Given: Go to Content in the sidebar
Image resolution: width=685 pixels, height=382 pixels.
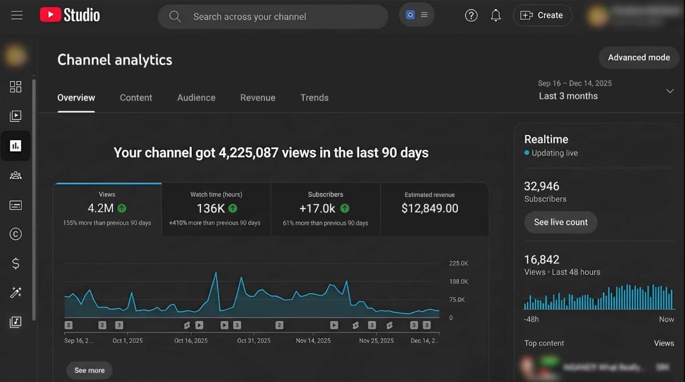Looking at the screenshot, I should tap(16, 116).
